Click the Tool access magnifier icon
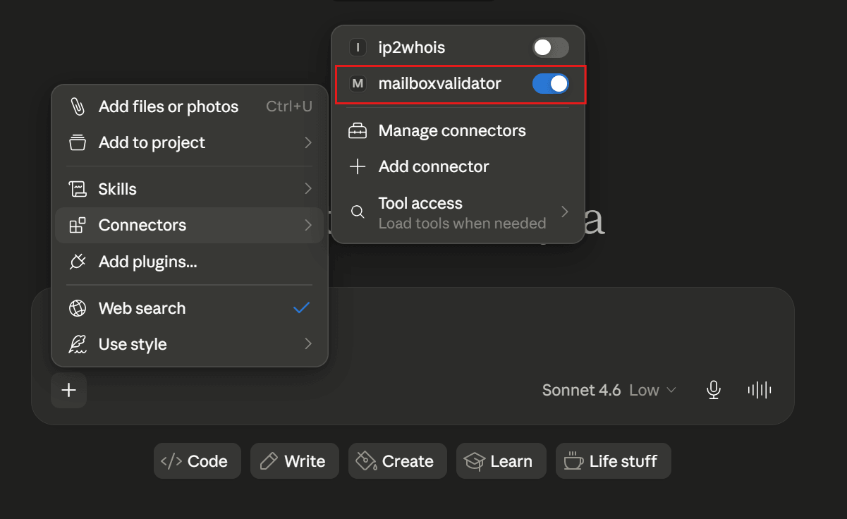Screen dimensions: 847x519 (x=358, y=212)
